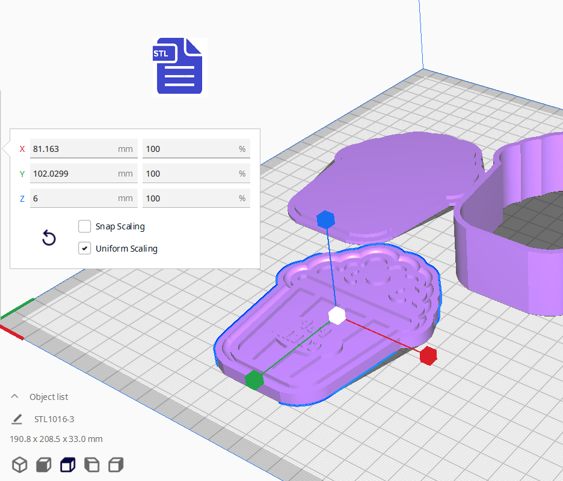Click the blue STL file icon
The width and height of the screenshot is (563, 481).
[x=180, y=67]
